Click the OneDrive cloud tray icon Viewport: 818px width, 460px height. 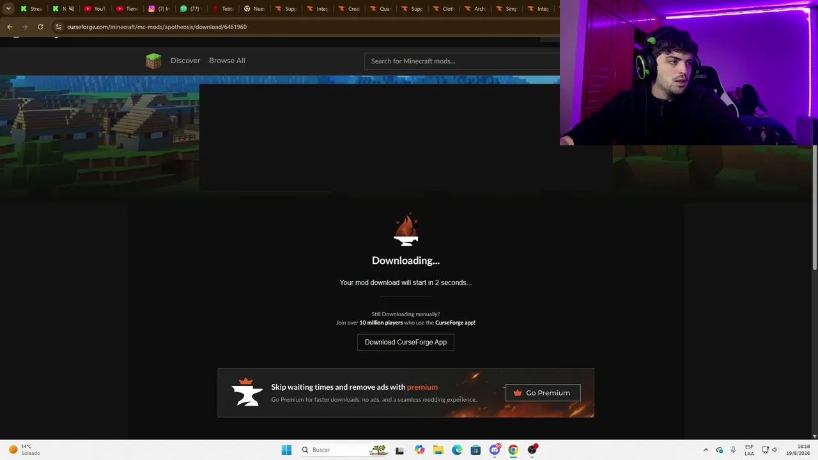(720, 450)
